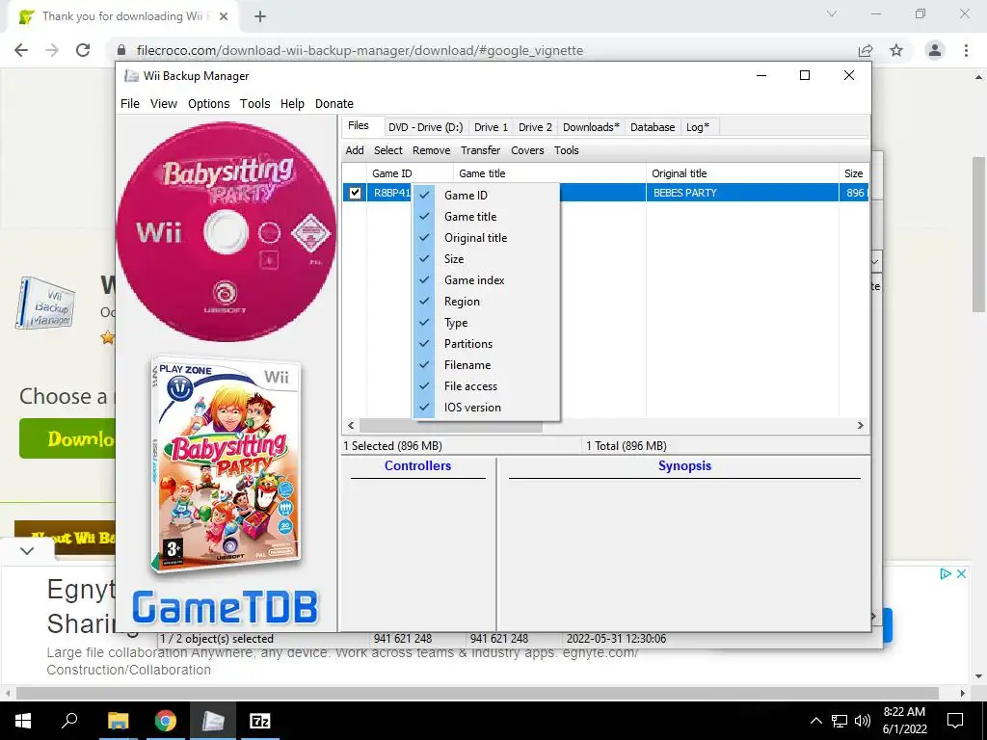Screen dimensions: 987x740
Task: Uncheck the R8BP41 game row checkbox
Action: [x=355, y=193]
